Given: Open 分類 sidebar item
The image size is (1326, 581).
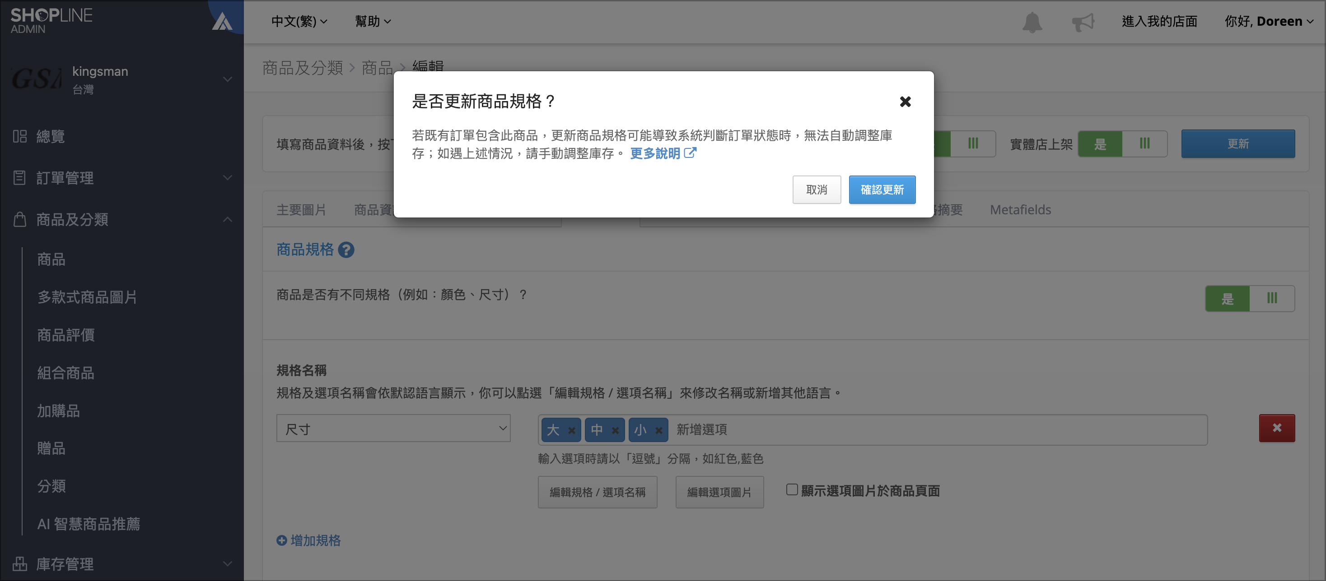Looking at the screenshot, I should click(51, 486).
